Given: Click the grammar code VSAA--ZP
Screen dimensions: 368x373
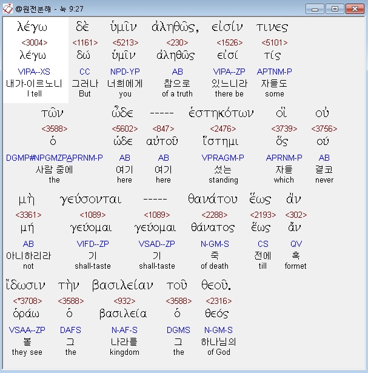Looking at the screenshot, I should click(27, 330).
